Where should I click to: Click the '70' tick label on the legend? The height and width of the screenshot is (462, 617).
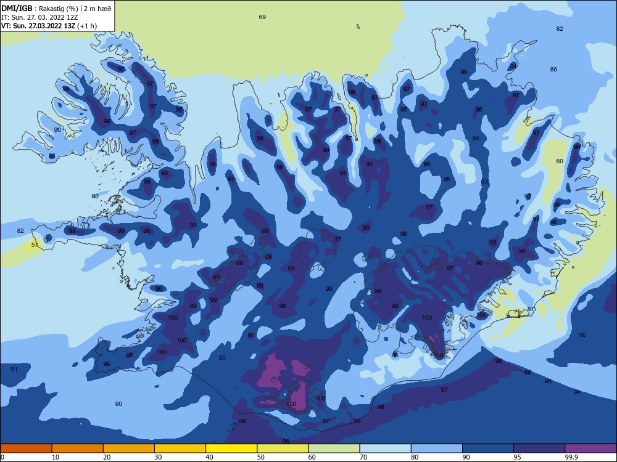tap(363, 457)
